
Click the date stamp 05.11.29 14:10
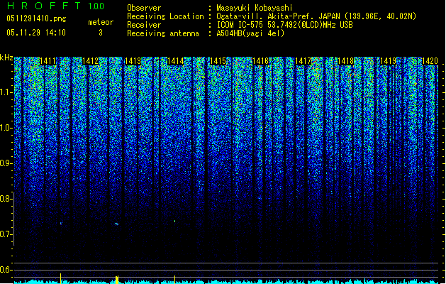click(x=36, y=33)
